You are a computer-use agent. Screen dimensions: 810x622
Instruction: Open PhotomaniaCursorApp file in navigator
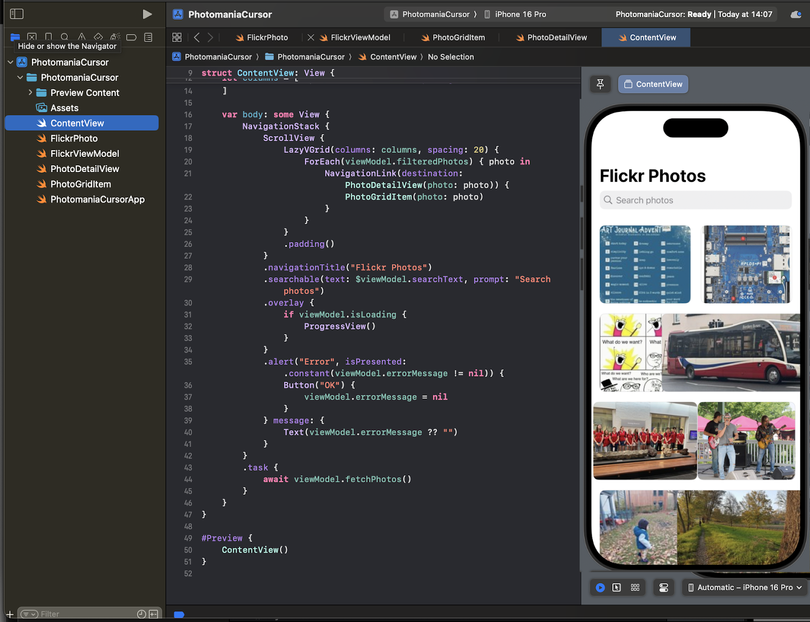point(97,199)
